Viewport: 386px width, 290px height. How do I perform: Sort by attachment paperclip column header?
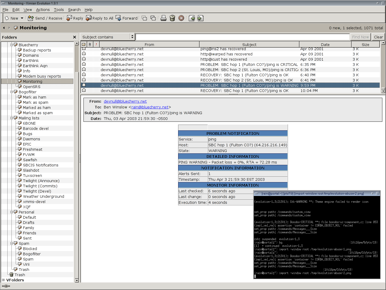pyautogui.click(x=90, y=44)
